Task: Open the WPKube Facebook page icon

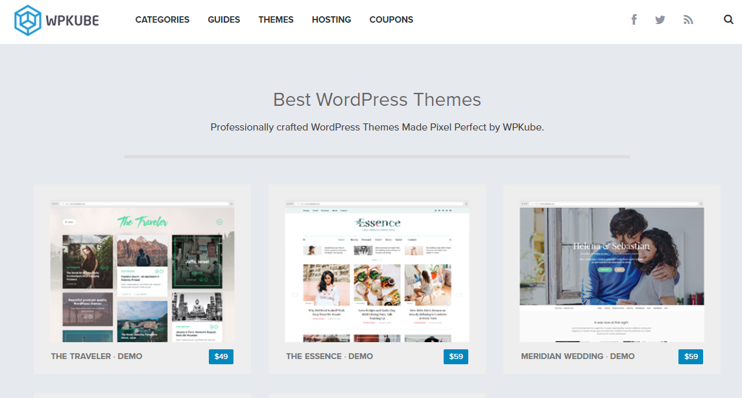Action: [x=634, y=19]
